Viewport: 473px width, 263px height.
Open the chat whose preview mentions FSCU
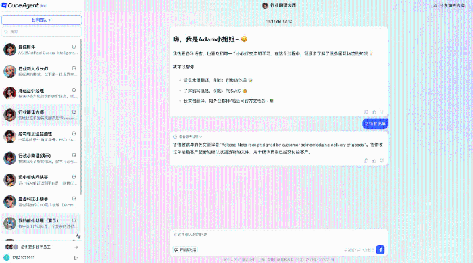pos(41,137)
